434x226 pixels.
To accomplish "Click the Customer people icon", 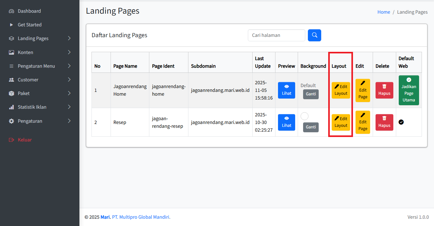I will point(11,80).
